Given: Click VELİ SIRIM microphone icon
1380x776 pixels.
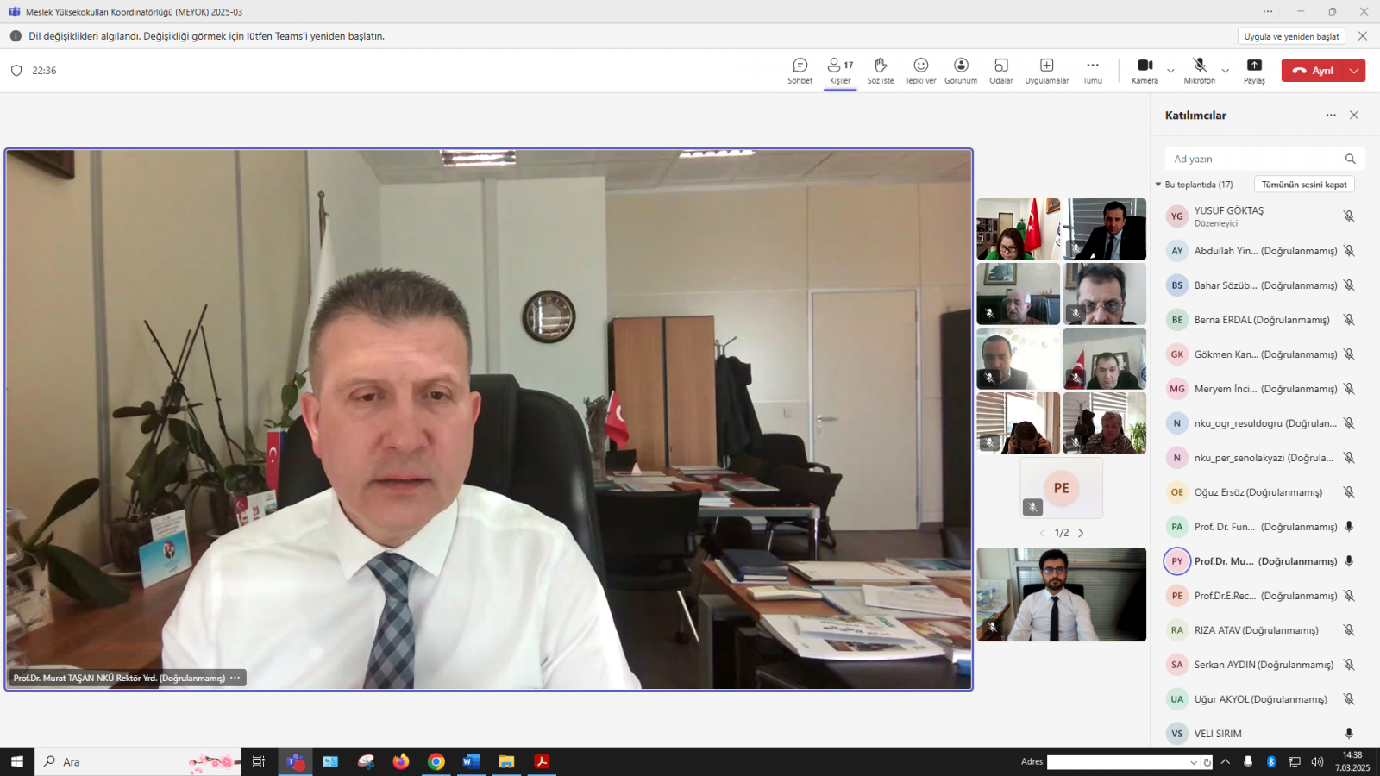Looking at the screenshot, I should (x=1349, y=734).
